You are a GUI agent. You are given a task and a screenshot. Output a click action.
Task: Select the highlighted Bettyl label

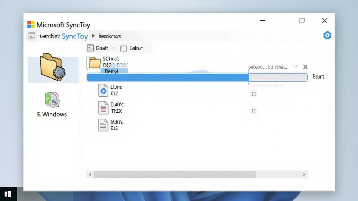[x=114, y=71]
